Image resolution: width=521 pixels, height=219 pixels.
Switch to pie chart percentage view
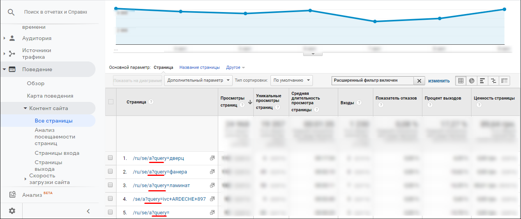[472, 81]
